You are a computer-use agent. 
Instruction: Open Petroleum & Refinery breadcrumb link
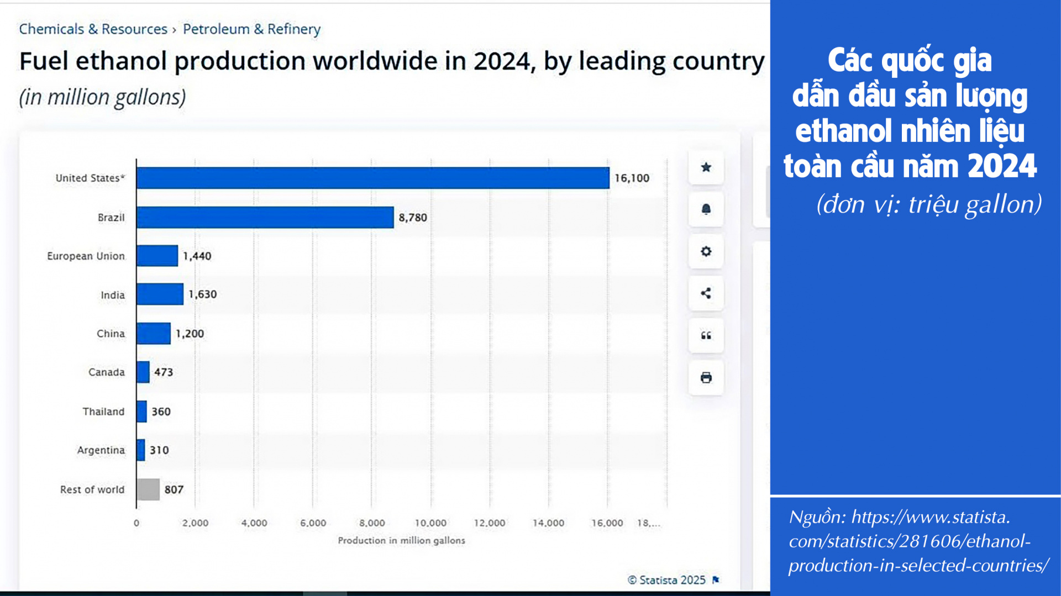[251, 29]
